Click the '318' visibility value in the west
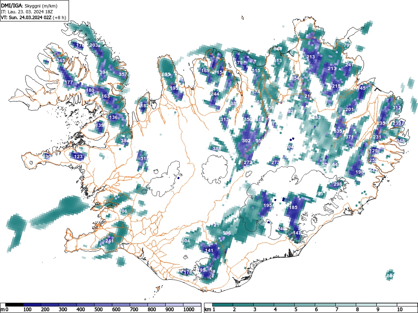The width and height of the screenshot is (418, 313). (x=144, y=159)
